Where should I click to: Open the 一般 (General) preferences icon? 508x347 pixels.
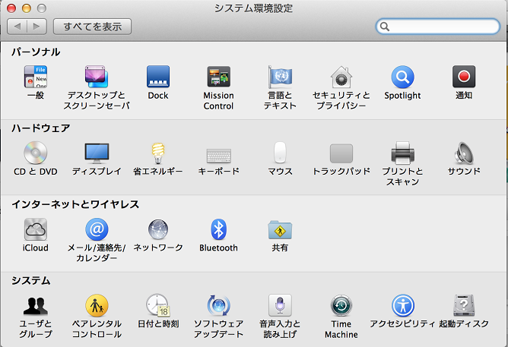click(x=36, y=77)
